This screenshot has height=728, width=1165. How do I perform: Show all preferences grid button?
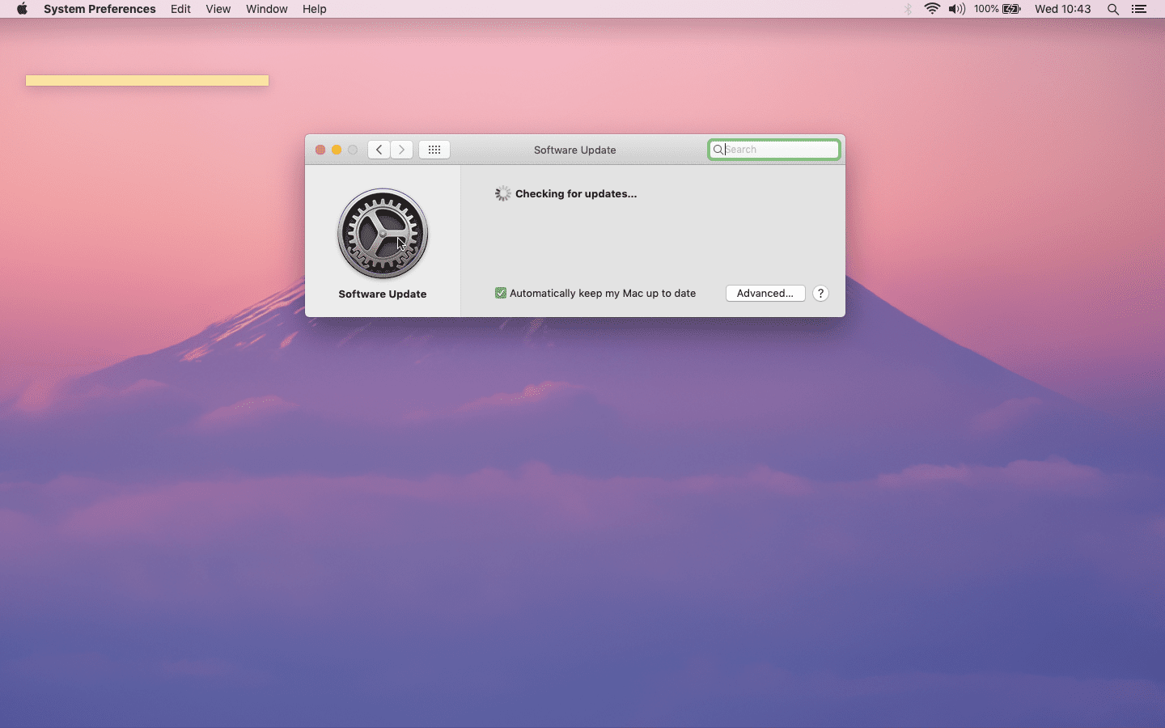coord(434,150)
